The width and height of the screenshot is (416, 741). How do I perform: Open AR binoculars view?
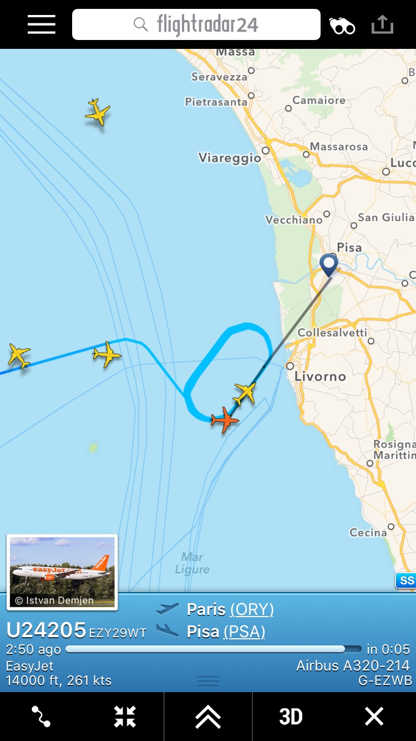(x=342, y=26)
